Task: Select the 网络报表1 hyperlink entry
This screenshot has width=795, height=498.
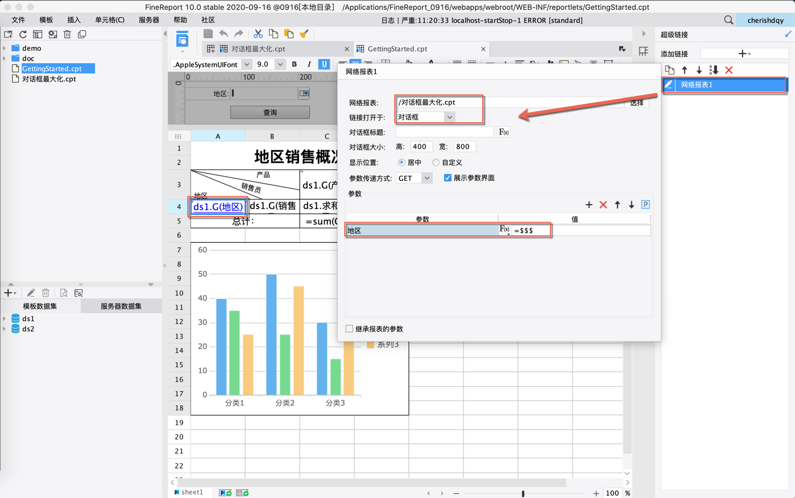Action: coord(724,85)
